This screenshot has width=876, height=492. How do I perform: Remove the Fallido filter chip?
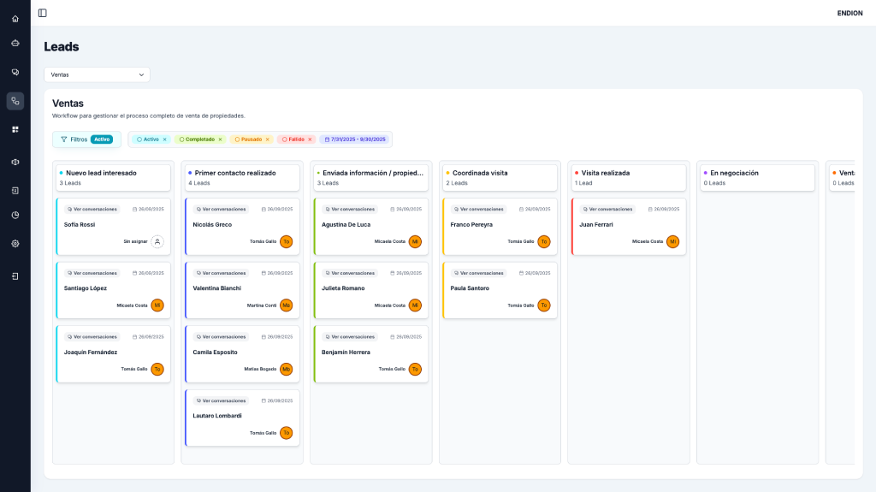(310, 139)
